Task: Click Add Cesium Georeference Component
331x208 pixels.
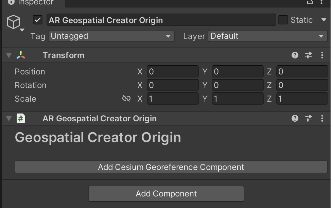Action: [171, 167]
